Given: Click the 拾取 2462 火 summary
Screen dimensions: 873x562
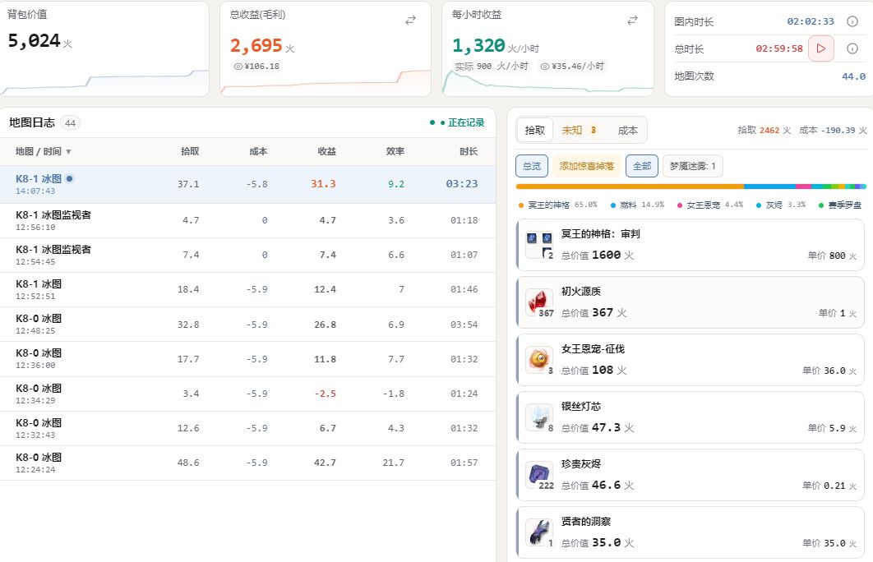Looking at the screenshot, I should click(764, 130).
